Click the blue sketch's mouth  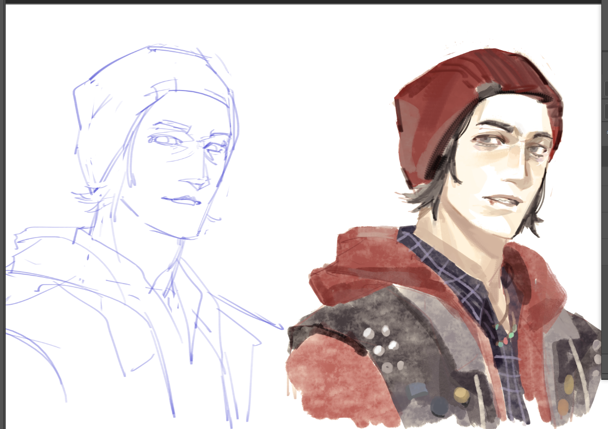click(179, 200)
